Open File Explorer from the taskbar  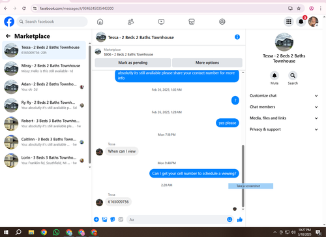click(31, 232)
